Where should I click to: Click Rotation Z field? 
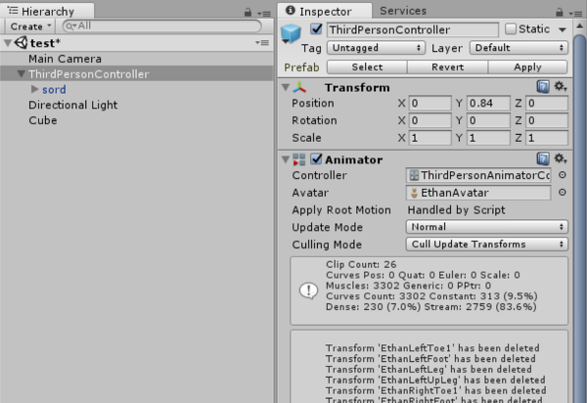click(547, 120)
